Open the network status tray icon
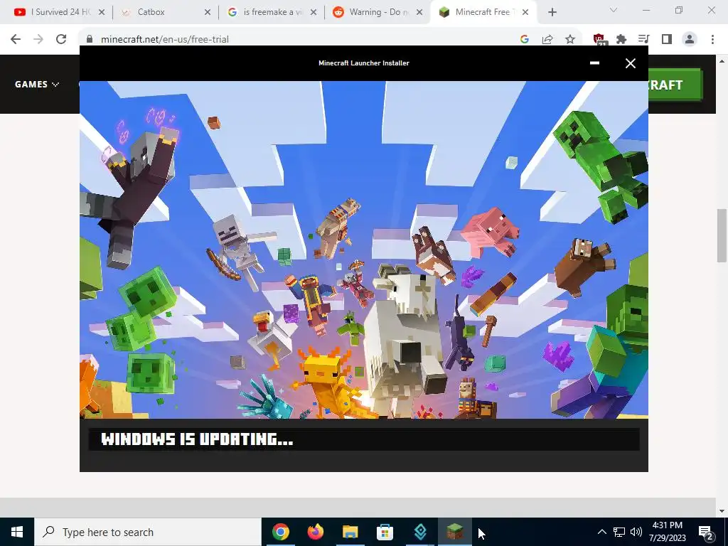Viewport: 728px width, 546px height. tap(619, 532)
